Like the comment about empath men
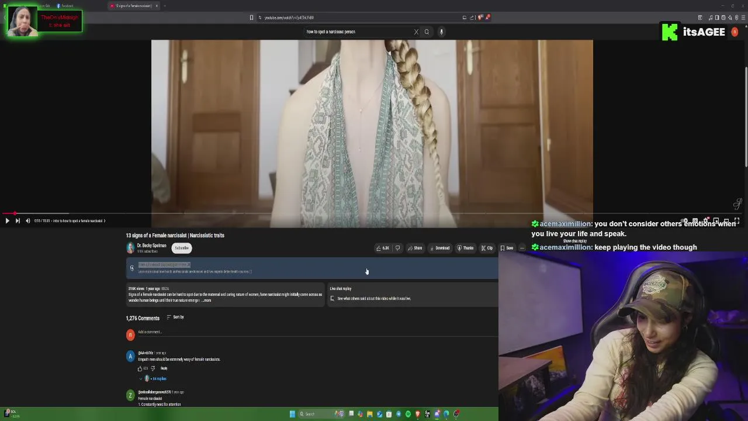This screenshot has width=748, height=421. click(140, 368)
